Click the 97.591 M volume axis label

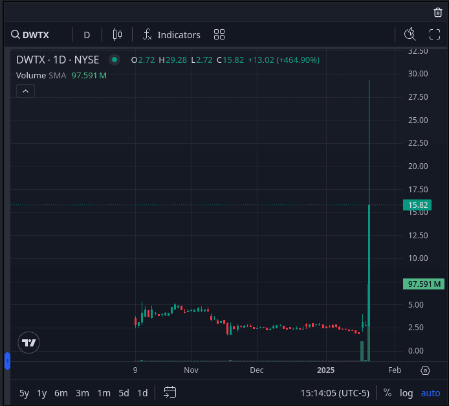424,284
